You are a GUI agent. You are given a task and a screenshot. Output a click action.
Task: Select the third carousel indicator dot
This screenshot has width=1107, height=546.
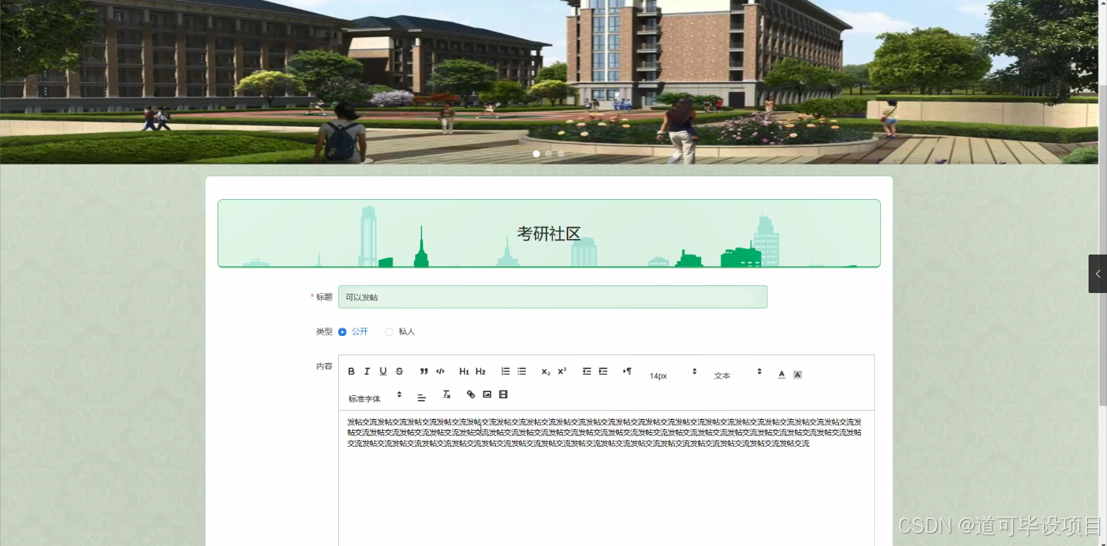click(561, 154)
